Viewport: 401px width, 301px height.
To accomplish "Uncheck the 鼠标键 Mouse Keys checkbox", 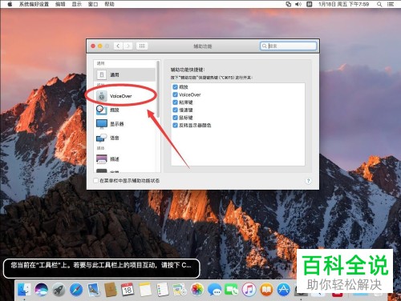I will tap(176, 118).
